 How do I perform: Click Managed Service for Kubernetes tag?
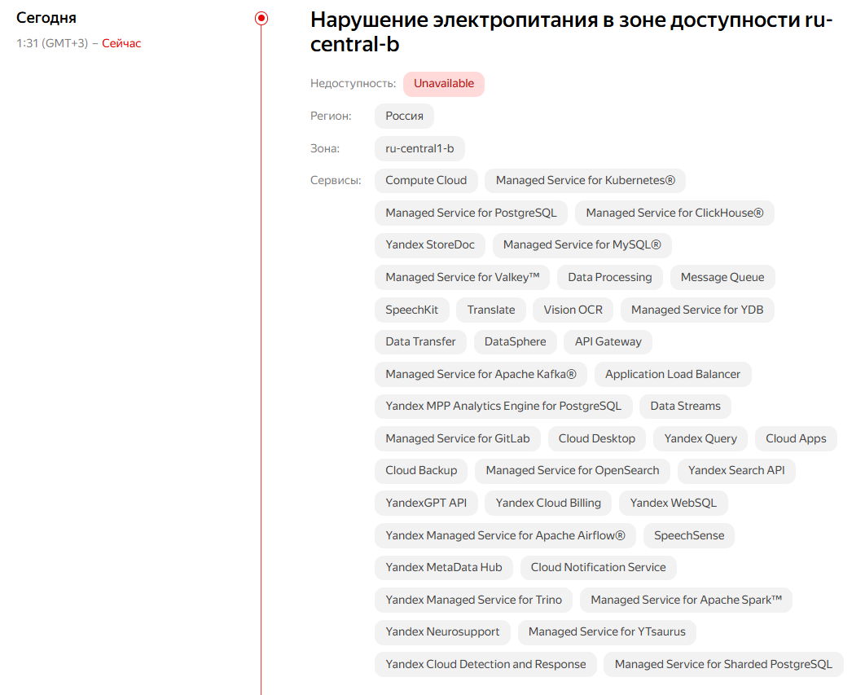click(x=586, y=181)
